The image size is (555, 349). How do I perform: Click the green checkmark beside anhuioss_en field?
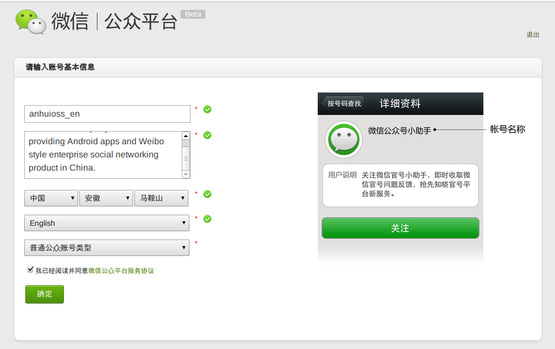point(206,110)
